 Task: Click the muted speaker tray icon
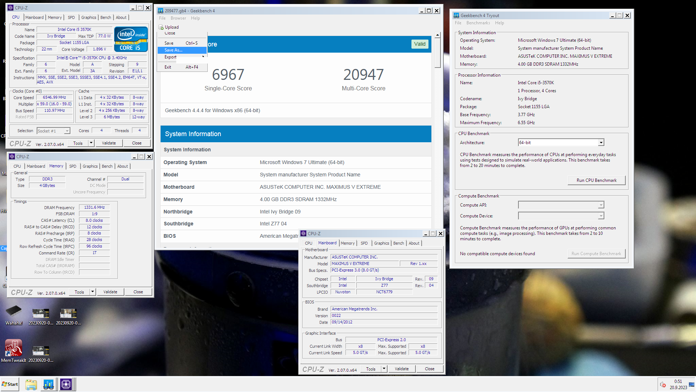663,385
